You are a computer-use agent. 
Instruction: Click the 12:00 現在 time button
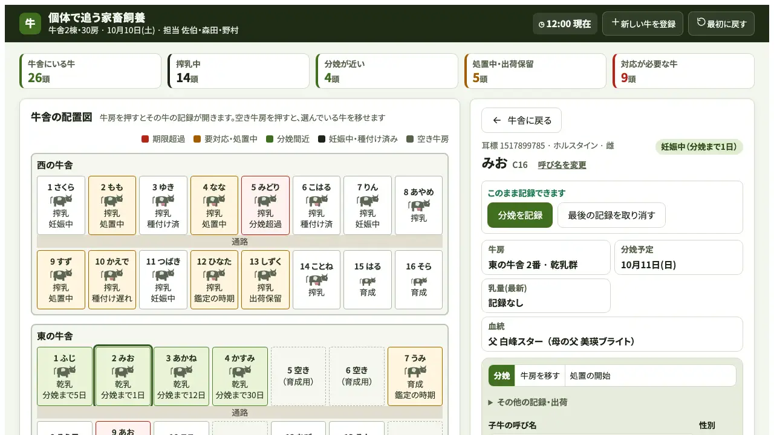point(565,24)
